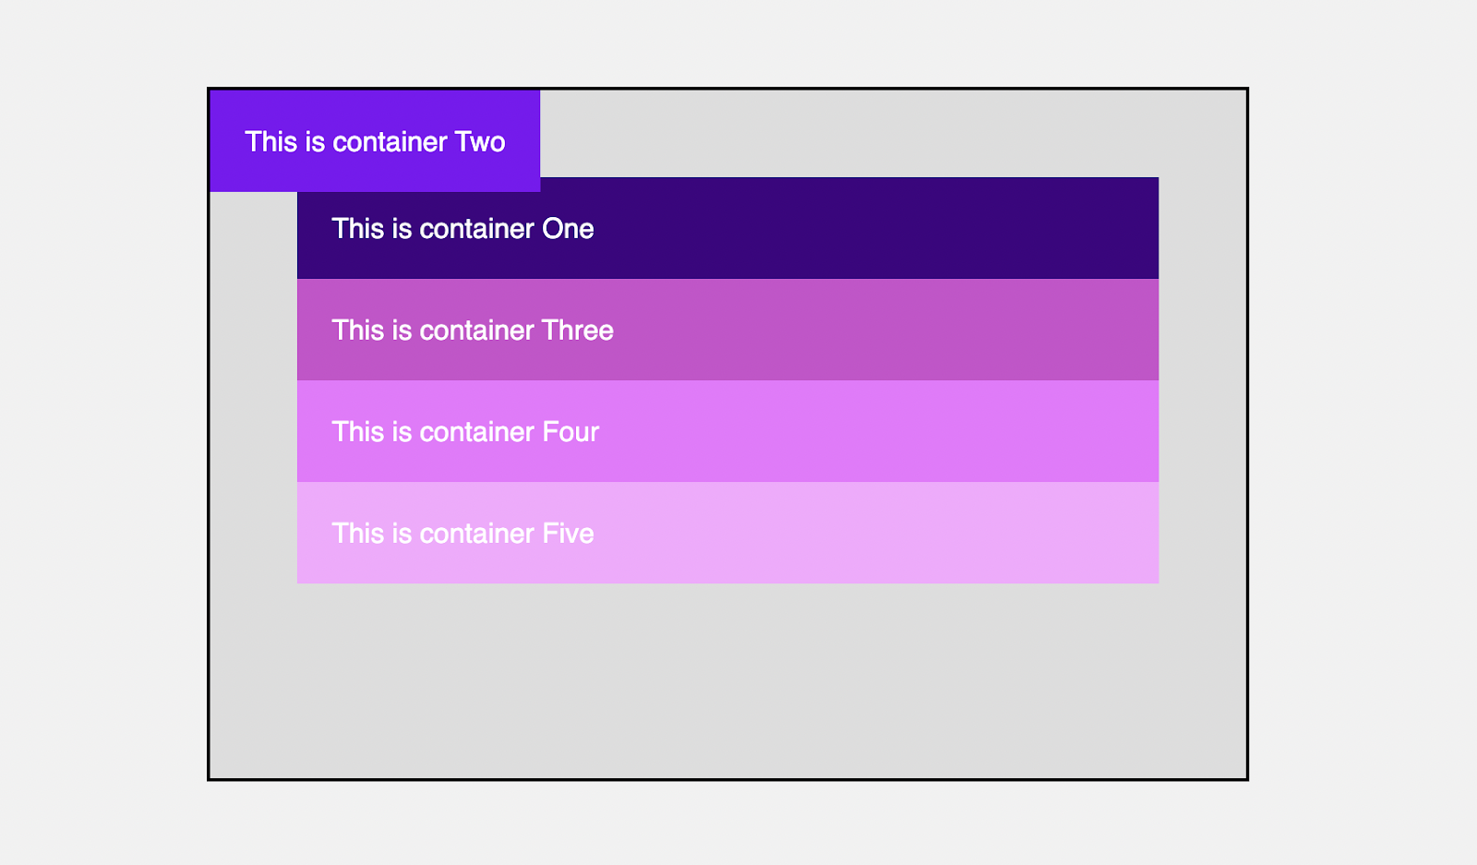Click the word "Four" in its container
1477x865 pixels.
[x=570, y=432]
